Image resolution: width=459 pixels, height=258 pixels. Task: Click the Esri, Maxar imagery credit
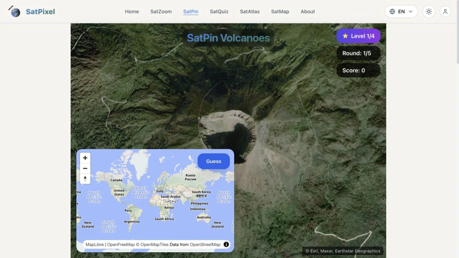343,251
